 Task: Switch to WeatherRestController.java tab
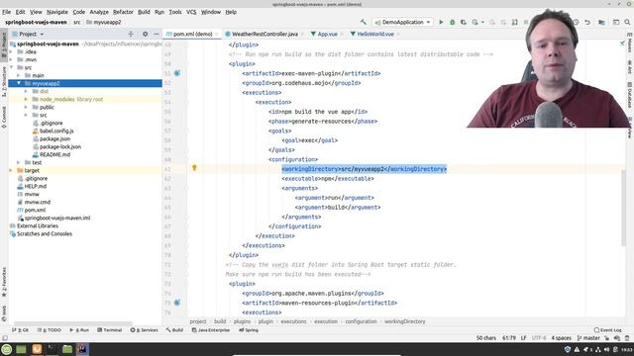pos(264,34)
